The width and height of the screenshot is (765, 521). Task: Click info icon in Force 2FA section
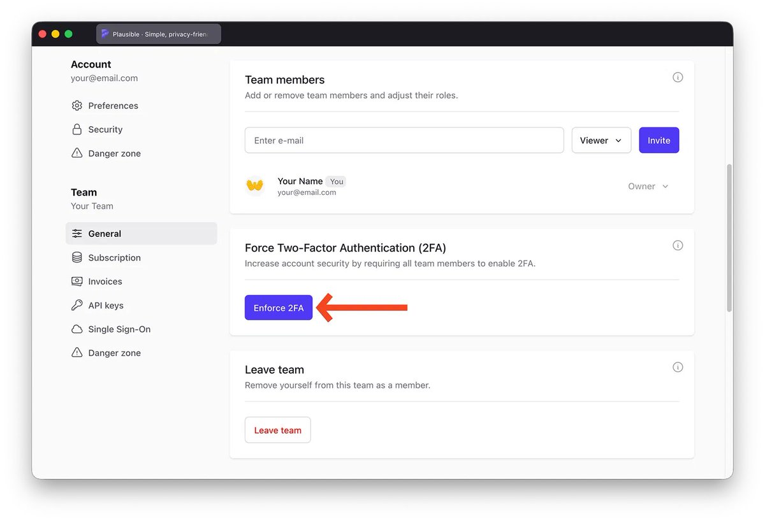click(x=678, y=245)
